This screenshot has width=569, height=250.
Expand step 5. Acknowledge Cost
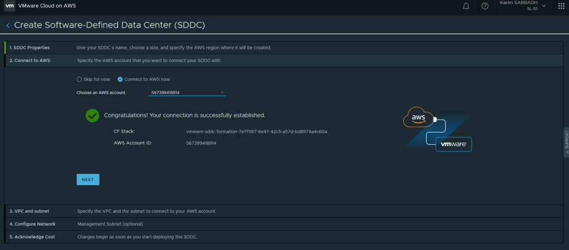(x=283, y=237)
